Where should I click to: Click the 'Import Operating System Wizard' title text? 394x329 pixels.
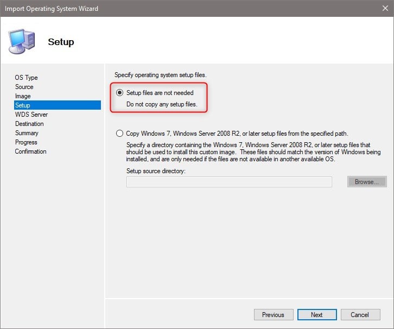coord(52,9)
